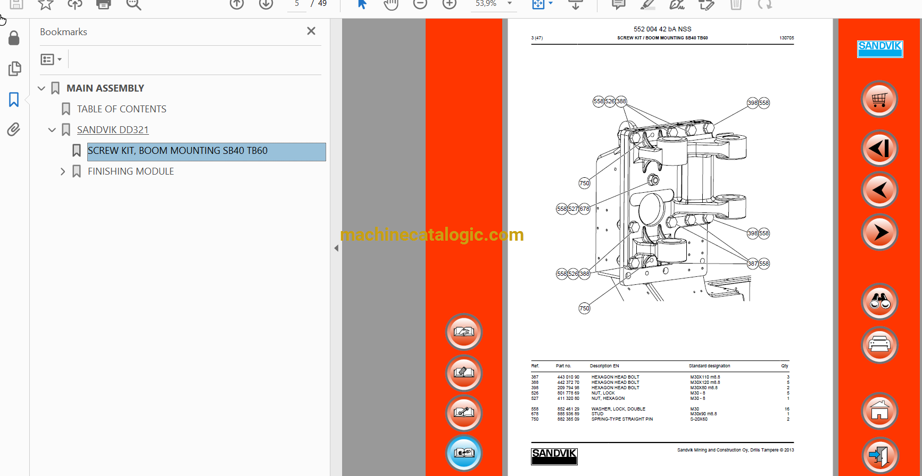This screenshot has height=476, width=922.
Task: Collapse the MAIN ASSEMBLY bookmark
Action: click(41, 88)
